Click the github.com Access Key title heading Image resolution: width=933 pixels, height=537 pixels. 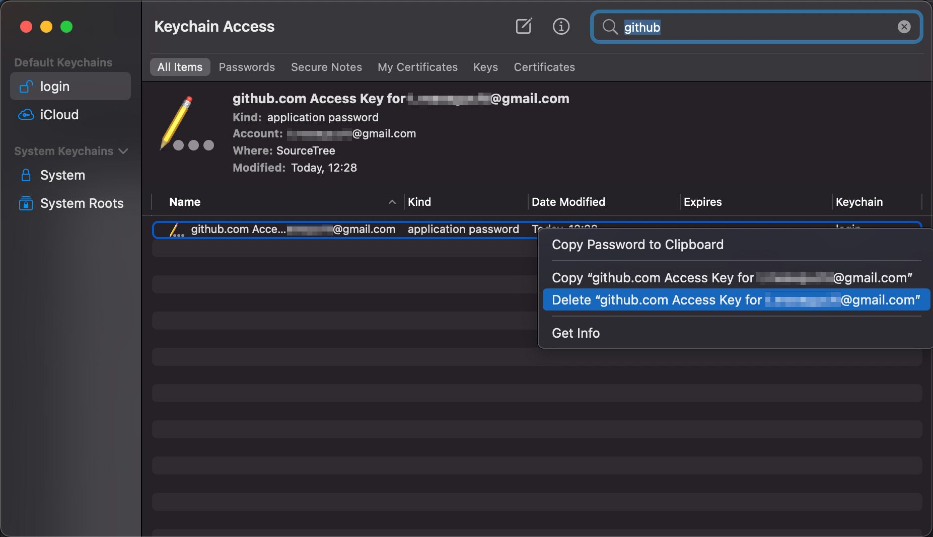coord(401,99)
